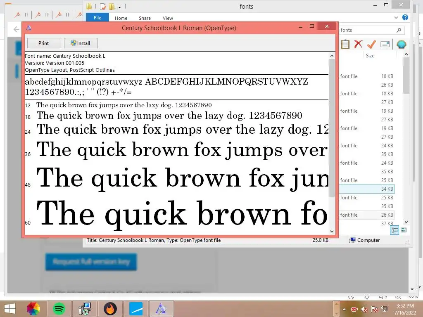Click the orange checkmark icon in Explorer toolbar
The width and height of the screenshot is (423, 317).
pos(371,44)
